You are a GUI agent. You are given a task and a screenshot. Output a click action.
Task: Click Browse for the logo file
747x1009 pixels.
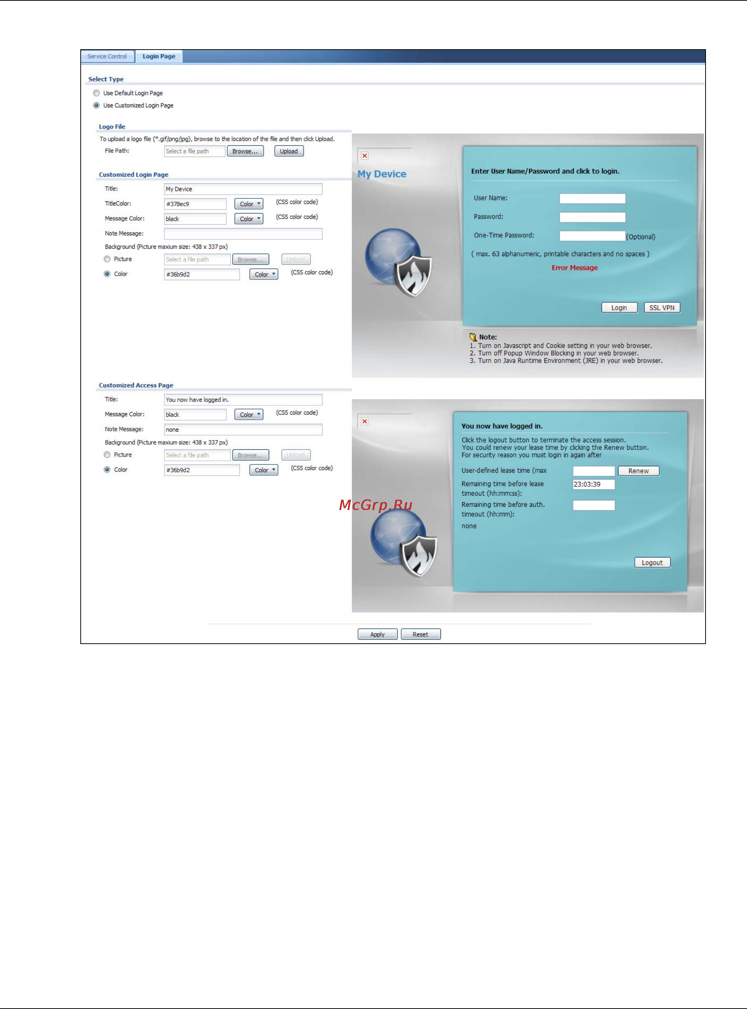click(245, 151)
